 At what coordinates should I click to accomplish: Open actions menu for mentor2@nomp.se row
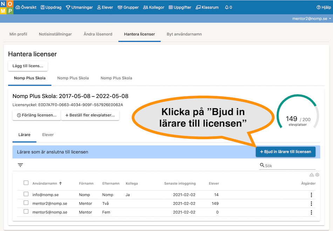point(311,204)
